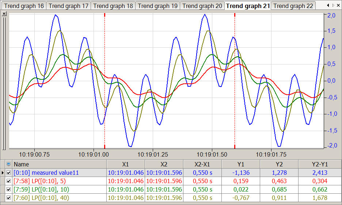Switch to the Trend graph 16 tab
Viewport: 342px width, 205px height.
point(24,6)
